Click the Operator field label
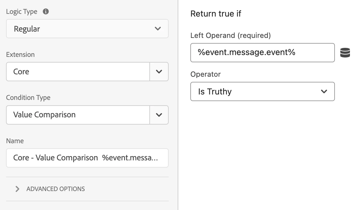Image resolution: width=362 pixels, height=210 pixels. pos(206,74)
